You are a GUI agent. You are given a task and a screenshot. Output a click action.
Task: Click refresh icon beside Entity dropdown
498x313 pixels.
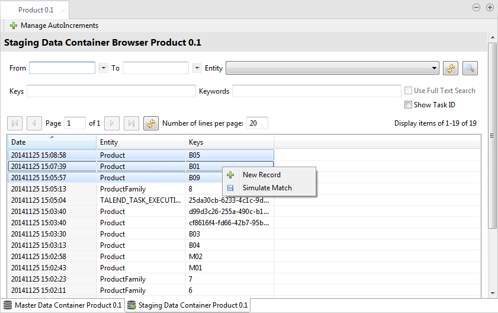(x=451, y=68)
